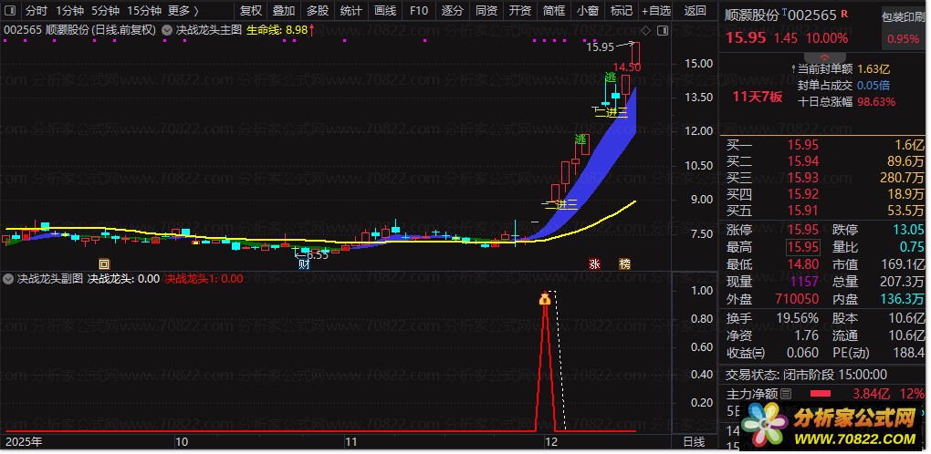The width and height of the screenshot is (931, 454).
Task: Select the 1分钟 period tab
Action: 70,11
